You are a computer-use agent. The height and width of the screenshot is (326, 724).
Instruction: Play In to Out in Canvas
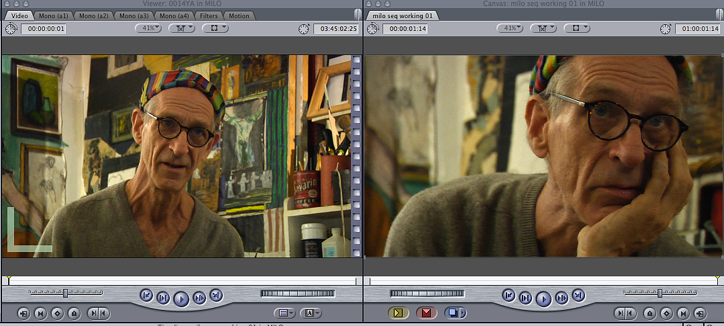[x=525, y=298]
